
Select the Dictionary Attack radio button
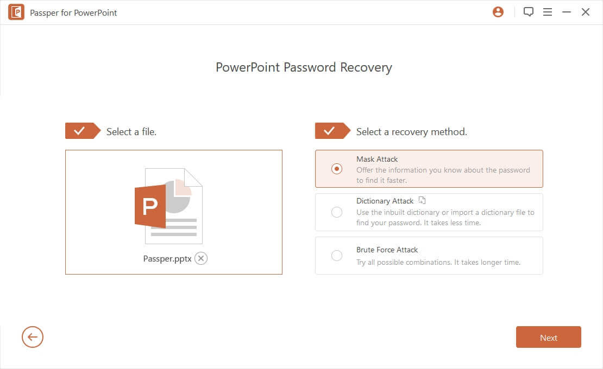[336, 212]
